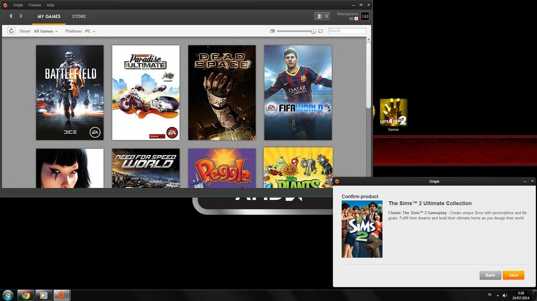This screenshot has width=537, height=301.
Task: Open the Help menu
Action: point(50,5)
